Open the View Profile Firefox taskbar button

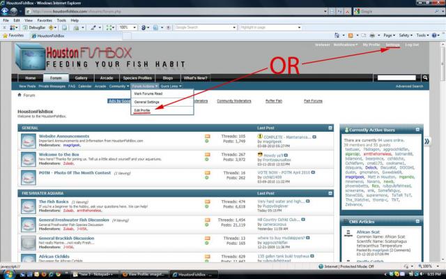(x=144, y=274)
